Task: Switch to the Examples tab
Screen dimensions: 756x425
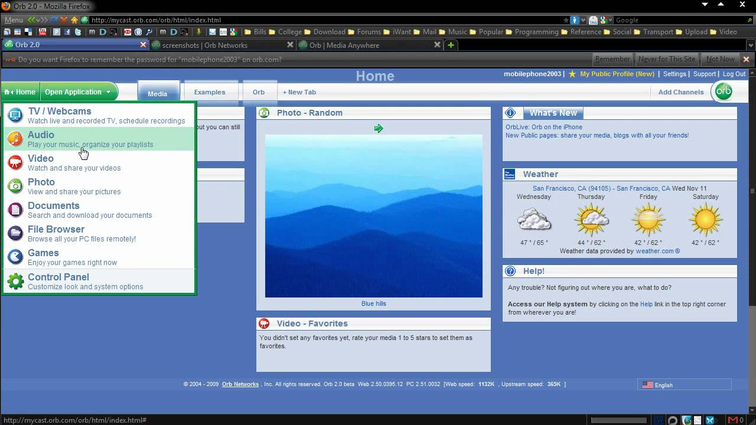Action: (210, 92)
